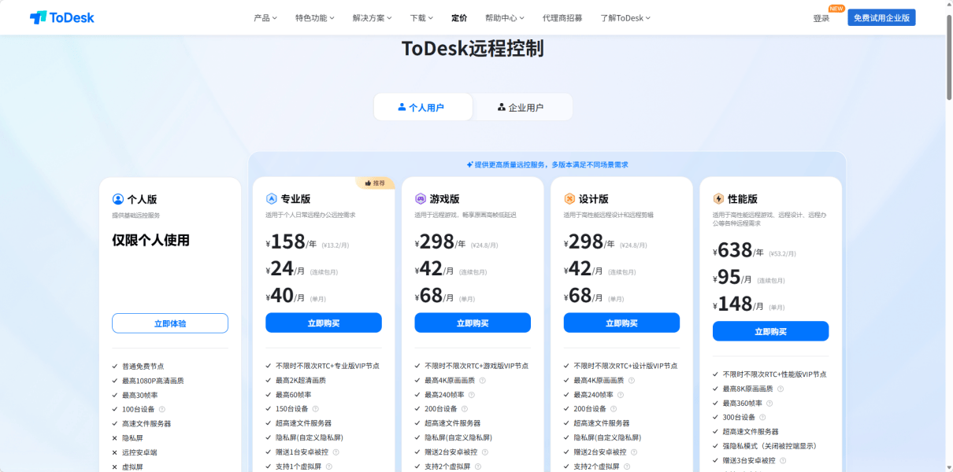Click 立即购买 under 设计版
953x472 pixels.
pyautogui.click(x=621, y=323)
